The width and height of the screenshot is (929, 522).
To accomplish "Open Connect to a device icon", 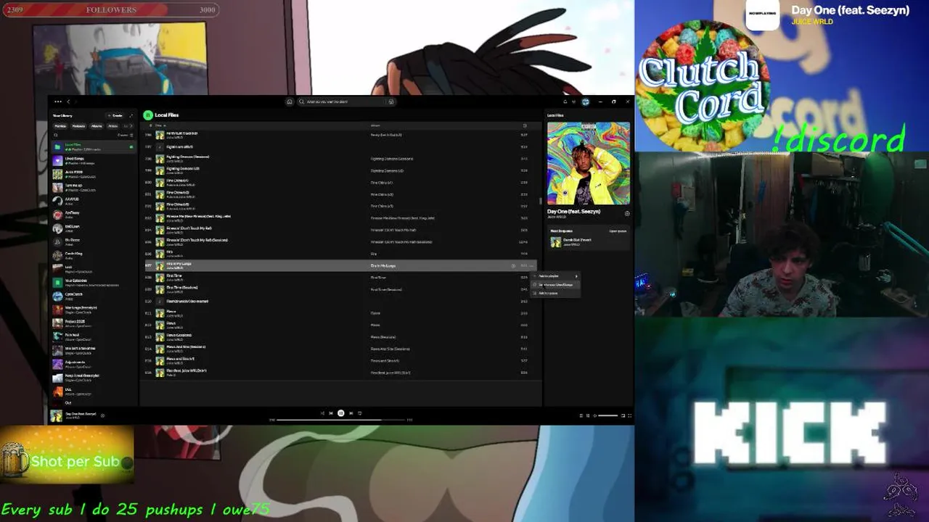I will (588, 415).
